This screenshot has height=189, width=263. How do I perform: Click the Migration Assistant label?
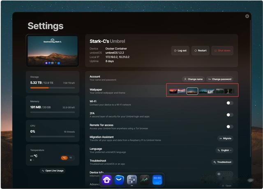click(102, 137)
